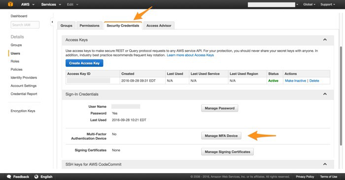The image size is (345, 180).
Task: Collapse SSH keys for AWS CodeCommit section
Action: (325, 164)
